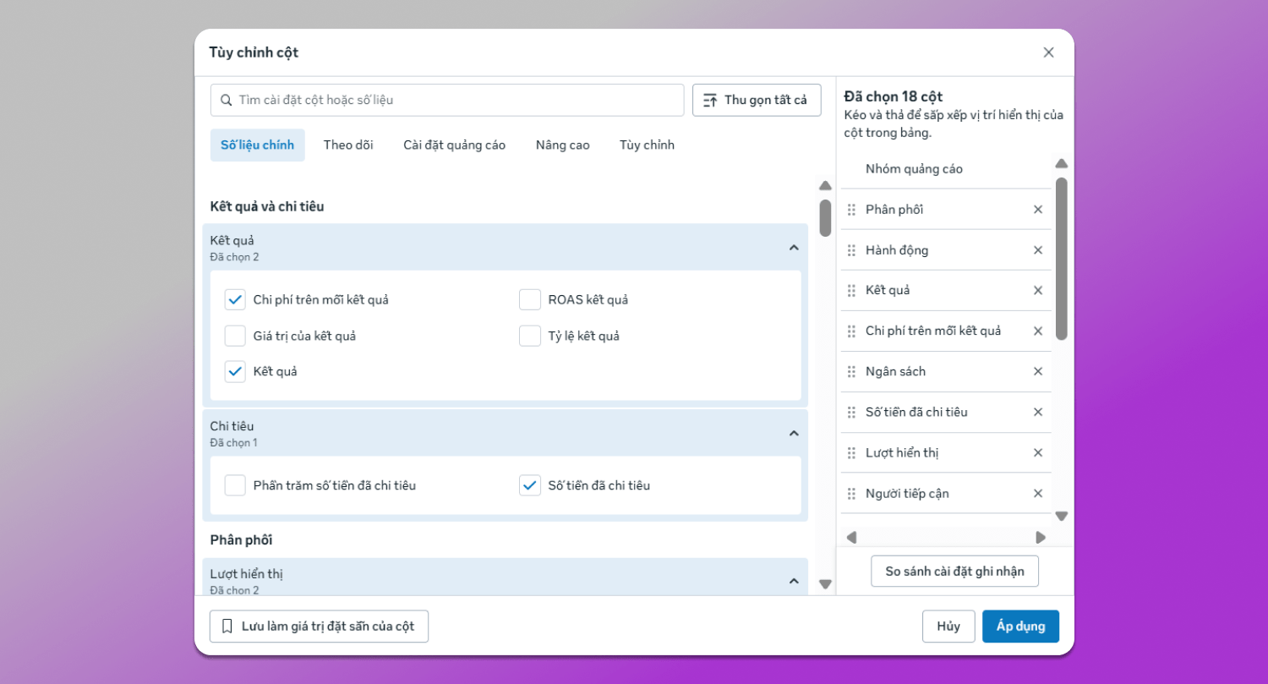Collapse the Lượt hiển thị section

coord(793,581)
